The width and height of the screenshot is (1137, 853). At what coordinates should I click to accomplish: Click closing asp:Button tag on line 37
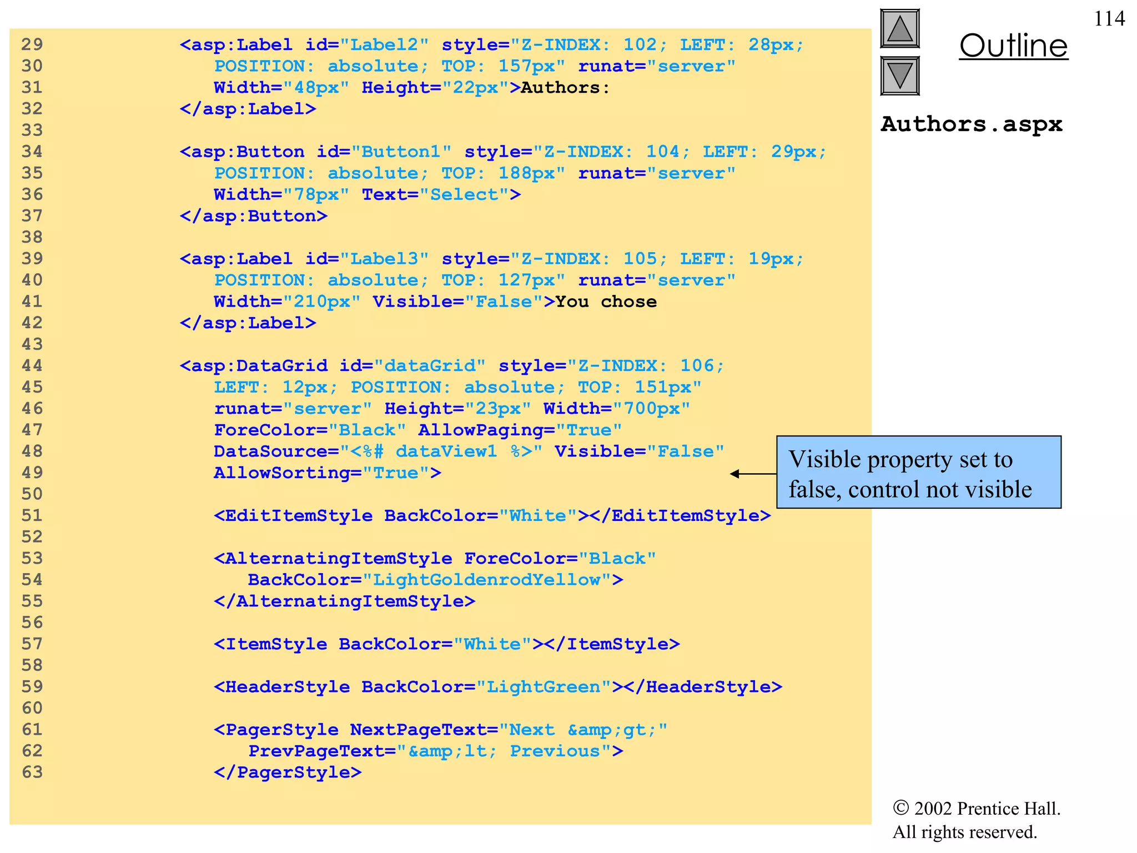click(254, 216)
